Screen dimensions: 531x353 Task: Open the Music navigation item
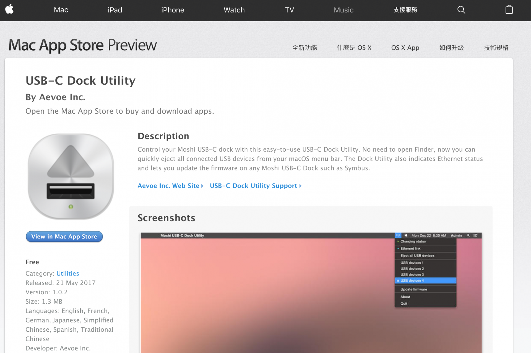343,10
